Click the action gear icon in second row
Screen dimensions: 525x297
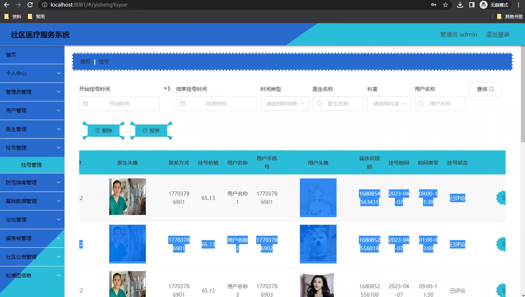click(501, 244)
